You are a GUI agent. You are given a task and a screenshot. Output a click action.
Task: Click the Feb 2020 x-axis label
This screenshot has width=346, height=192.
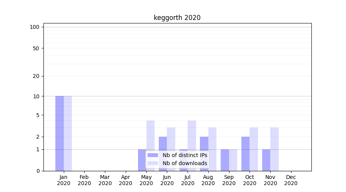[x=84, y=180]
